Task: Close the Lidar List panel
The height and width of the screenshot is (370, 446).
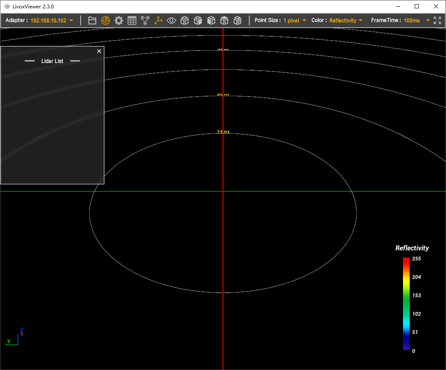Action: click(99, 51)
